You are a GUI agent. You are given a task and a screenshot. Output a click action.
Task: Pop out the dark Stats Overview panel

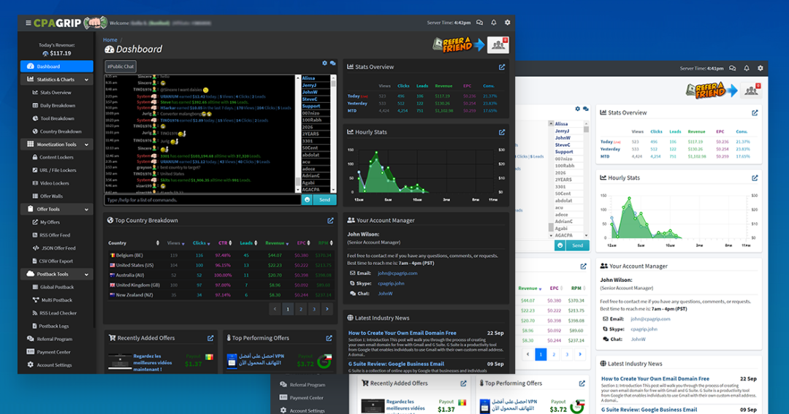tap(502, 67)
